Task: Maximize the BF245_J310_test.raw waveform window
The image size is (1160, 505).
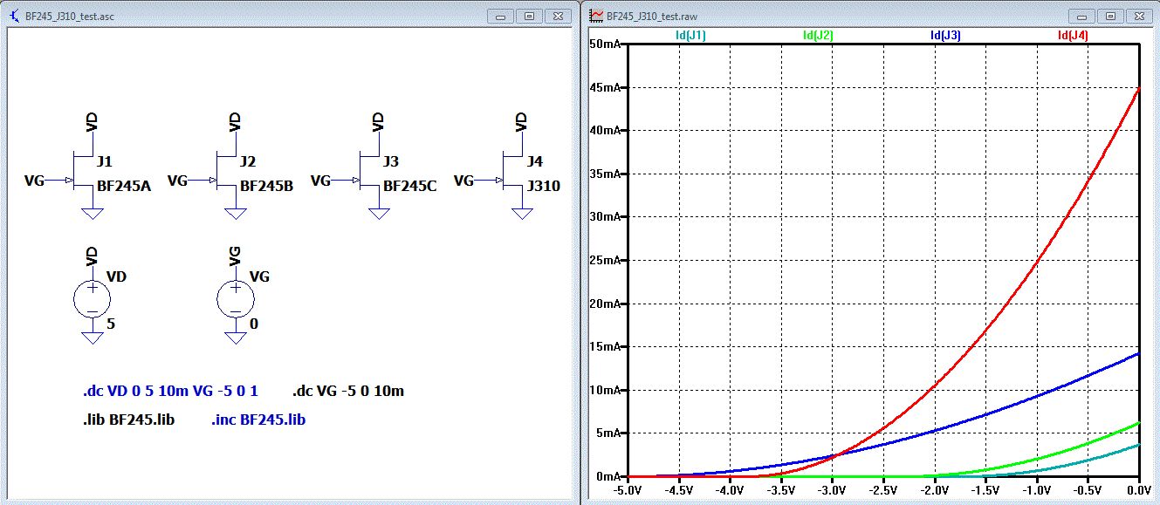Action: (1110, 17)
